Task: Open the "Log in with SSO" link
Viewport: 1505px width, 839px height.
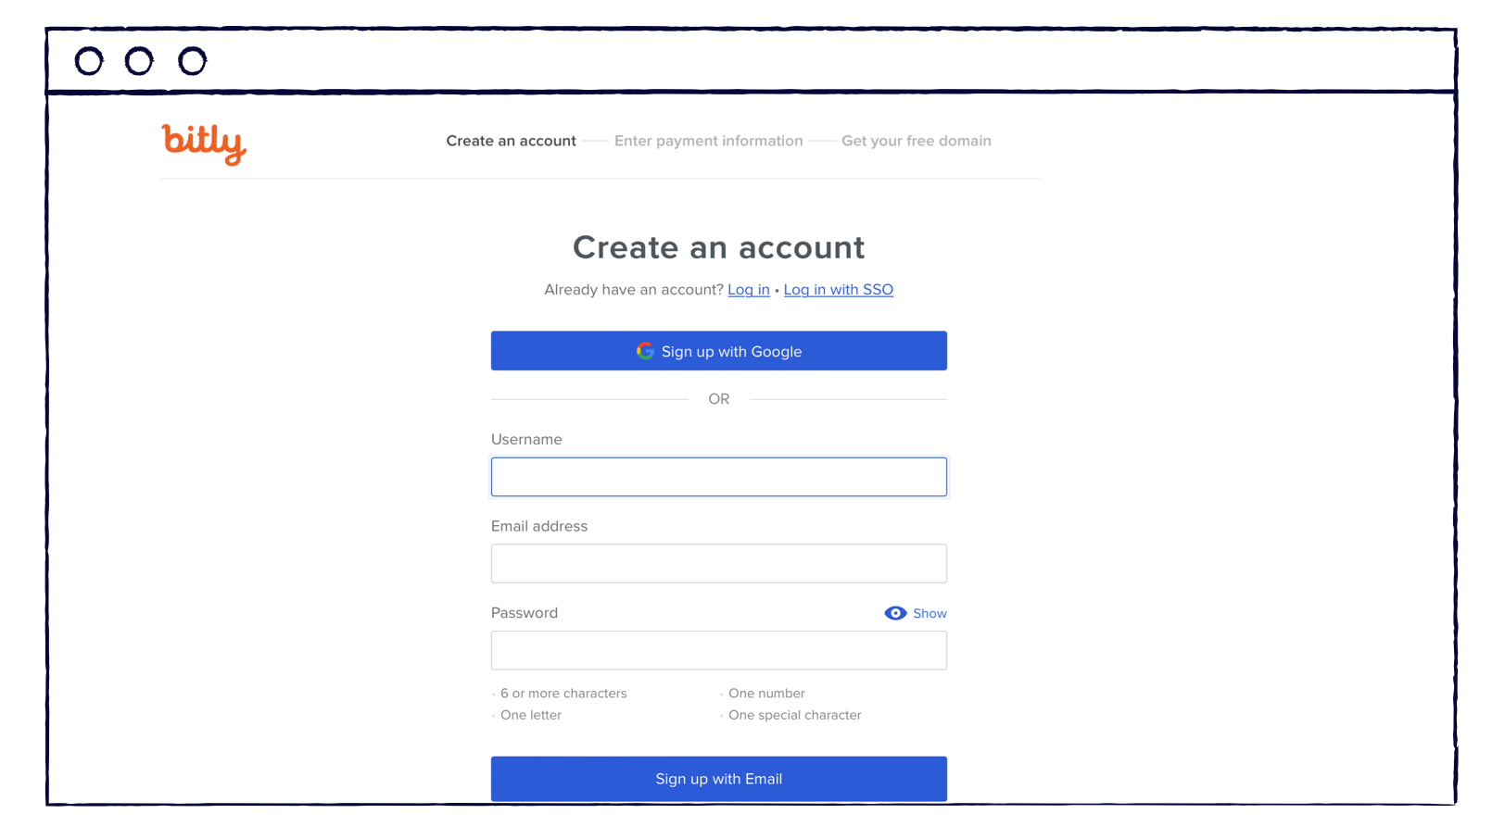Action: [x=838, y=290]
